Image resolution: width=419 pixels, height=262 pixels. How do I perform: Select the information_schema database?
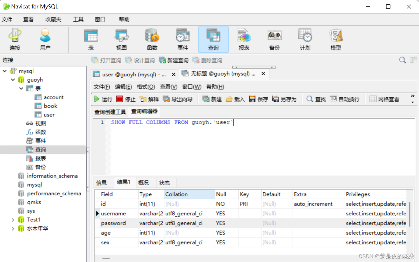click(48, 176)
